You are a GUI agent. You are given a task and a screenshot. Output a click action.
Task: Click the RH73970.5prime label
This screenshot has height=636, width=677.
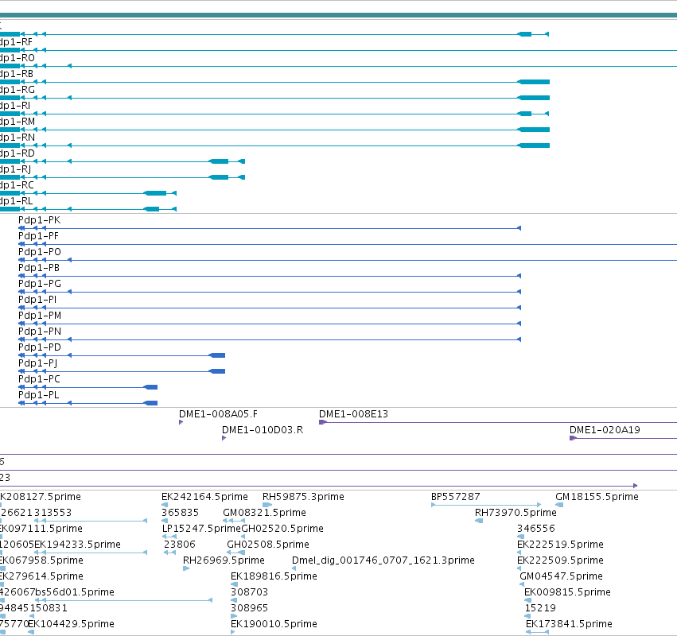[x=516, y=513]
